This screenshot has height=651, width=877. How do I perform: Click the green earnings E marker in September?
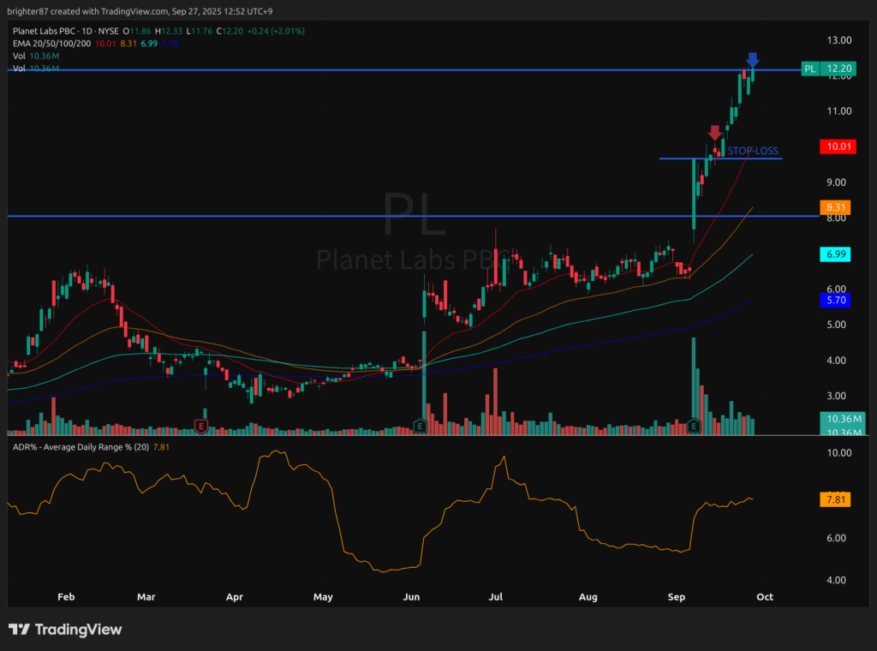(x=694, y=427)
